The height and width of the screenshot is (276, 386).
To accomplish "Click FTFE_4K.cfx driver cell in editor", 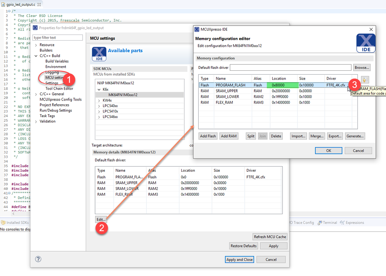I will [336, 85].
